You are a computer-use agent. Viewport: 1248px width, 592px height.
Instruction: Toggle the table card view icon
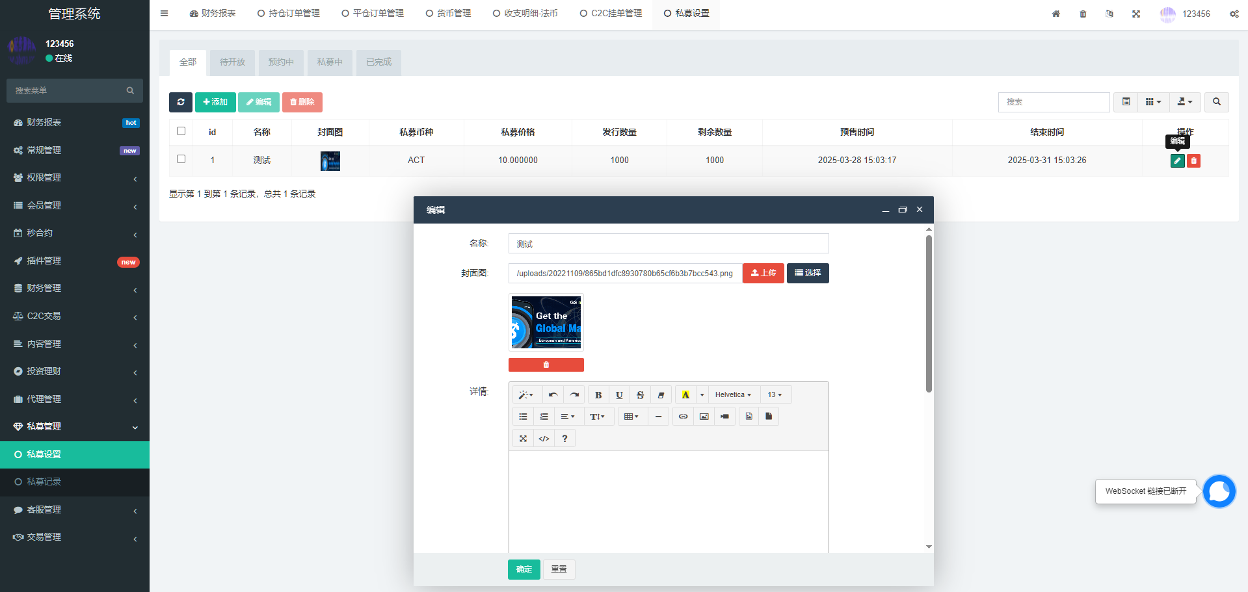(x=1126, y=102)
